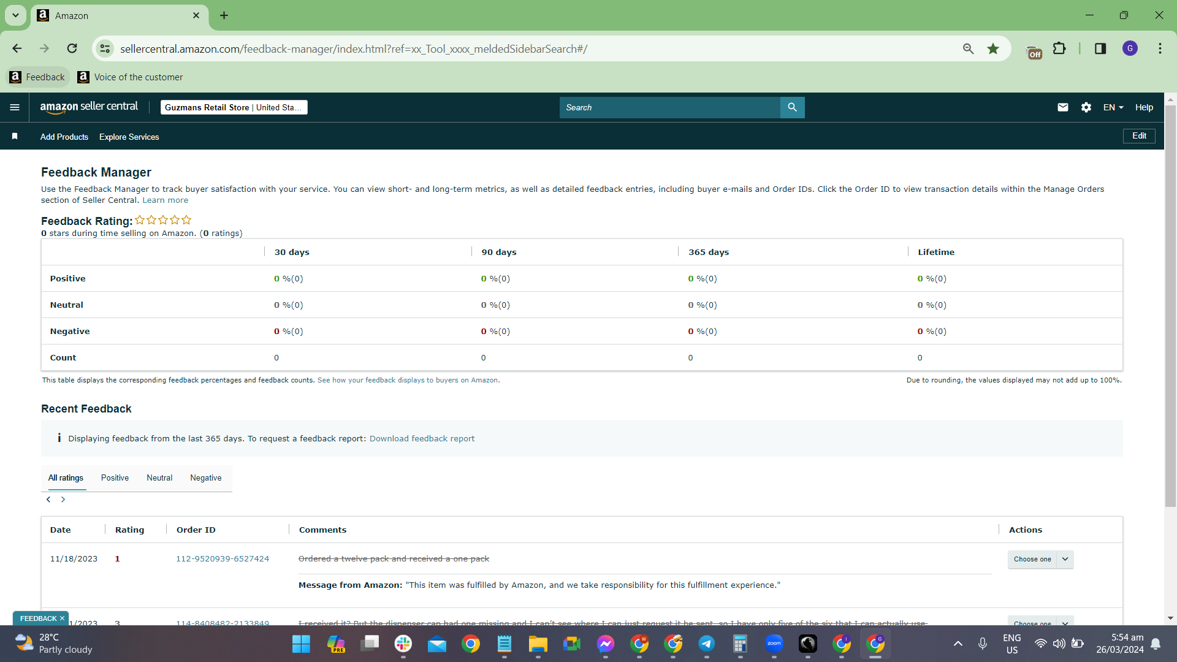
Task: Click the search magnifier button
Action: point(792,107)
